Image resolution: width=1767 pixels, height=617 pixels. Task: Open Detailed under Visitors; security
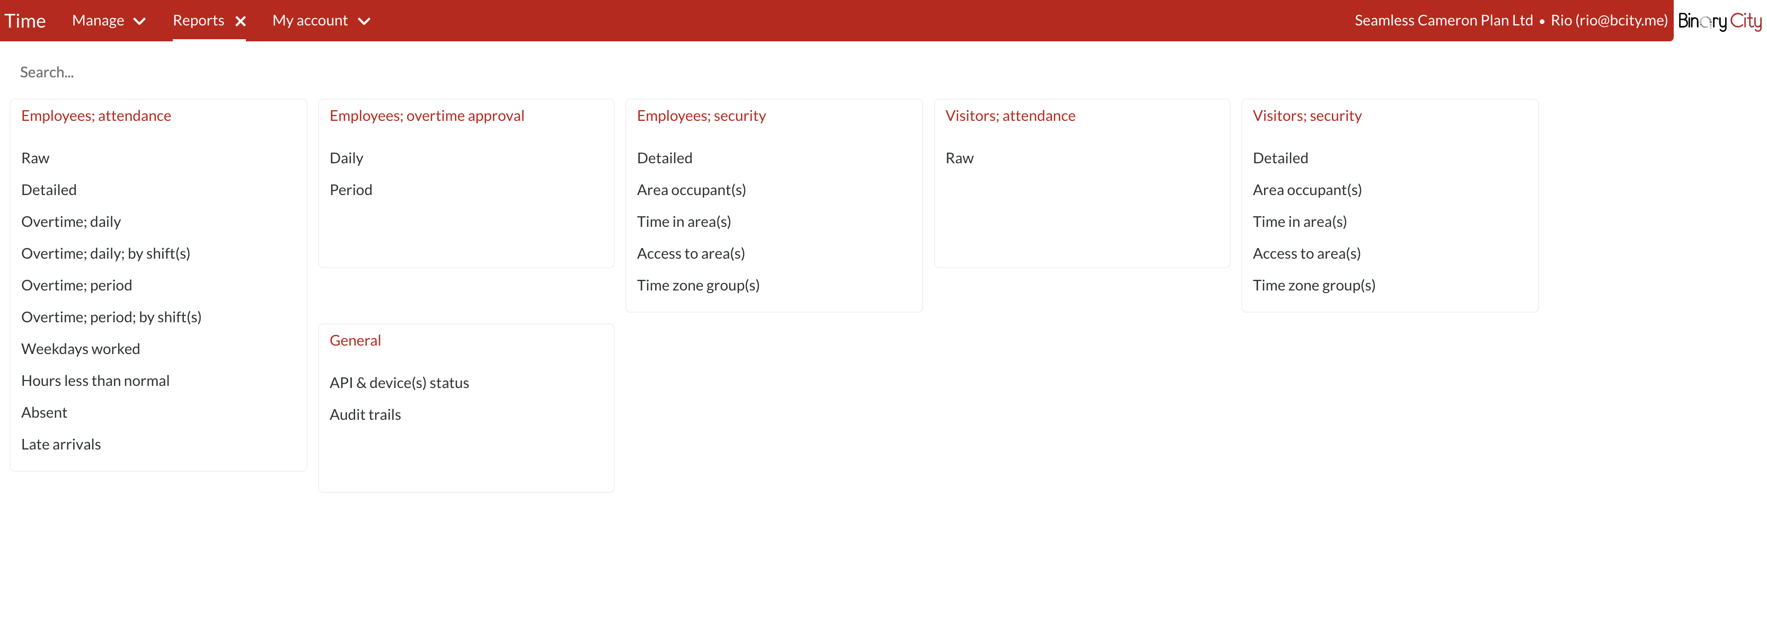click(1280, 158)
